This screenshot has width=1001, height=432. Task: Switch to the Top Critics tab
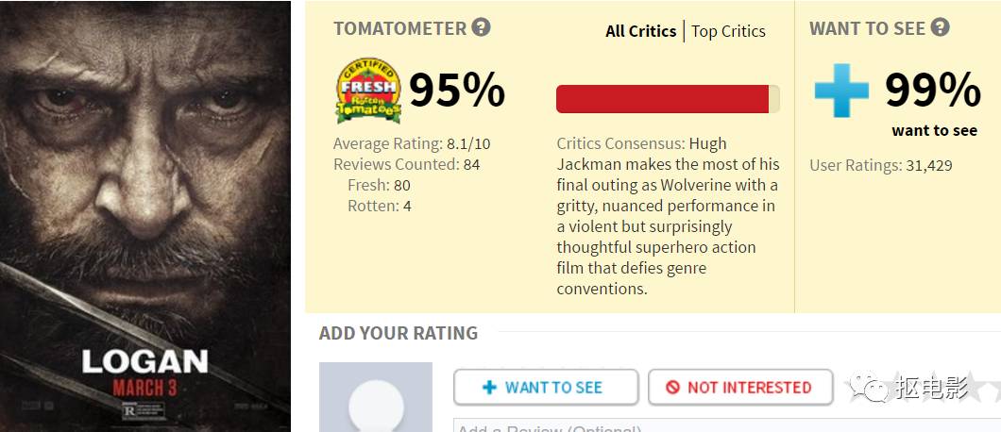click(x=728, y=31)
